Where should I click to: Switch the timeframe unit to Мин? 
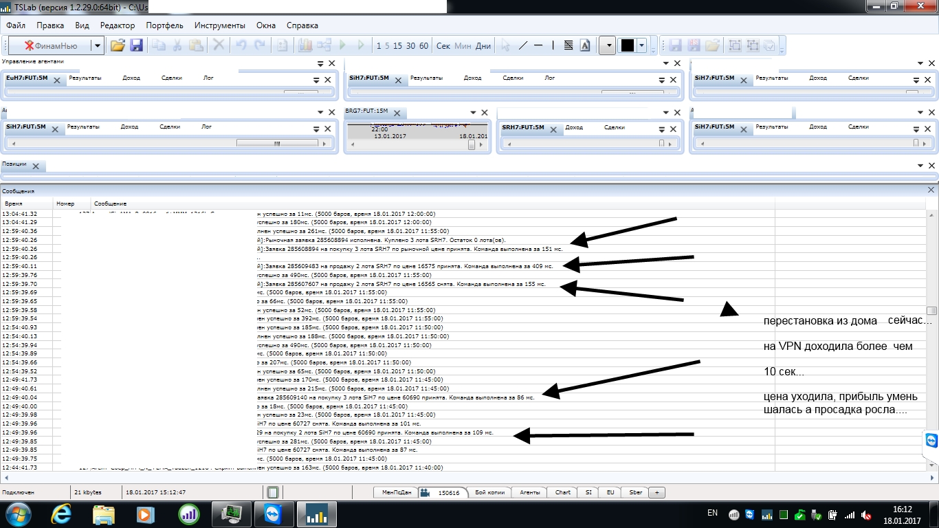pos(463,45)
